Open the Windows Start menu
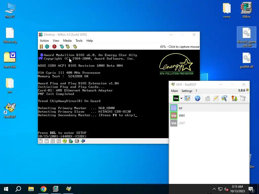This screenshot has width=259, height=194. pos(6,189)
